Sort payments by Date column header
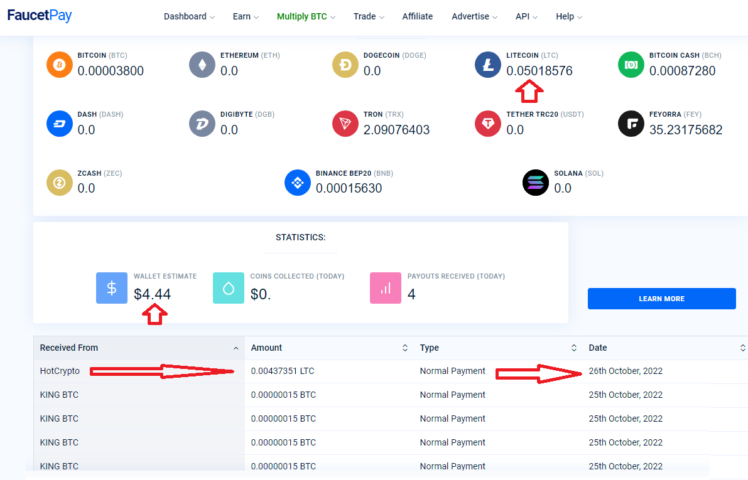This screenshot has height=480, width=748. pyautogui.click(x=667, y=348)
